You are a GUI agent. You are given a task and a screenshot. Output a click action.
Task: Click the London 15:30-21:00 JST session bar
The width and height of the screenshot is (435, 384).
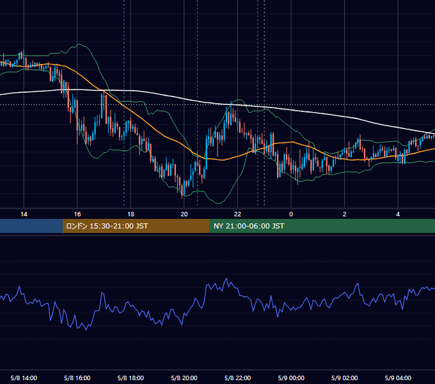pyautogui.click(x=136, y=226)
